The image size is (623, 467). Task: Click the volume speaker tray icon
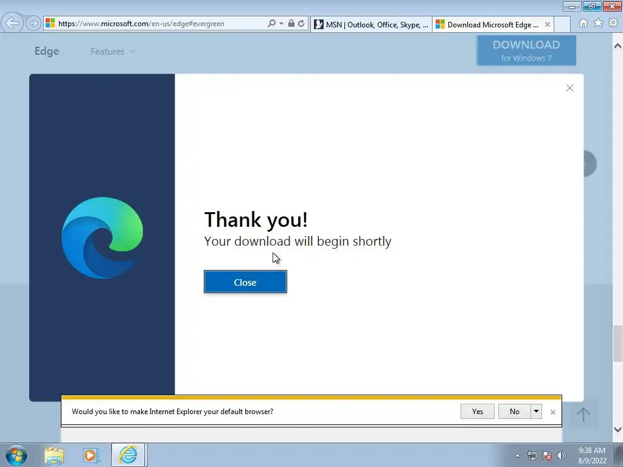562,455
